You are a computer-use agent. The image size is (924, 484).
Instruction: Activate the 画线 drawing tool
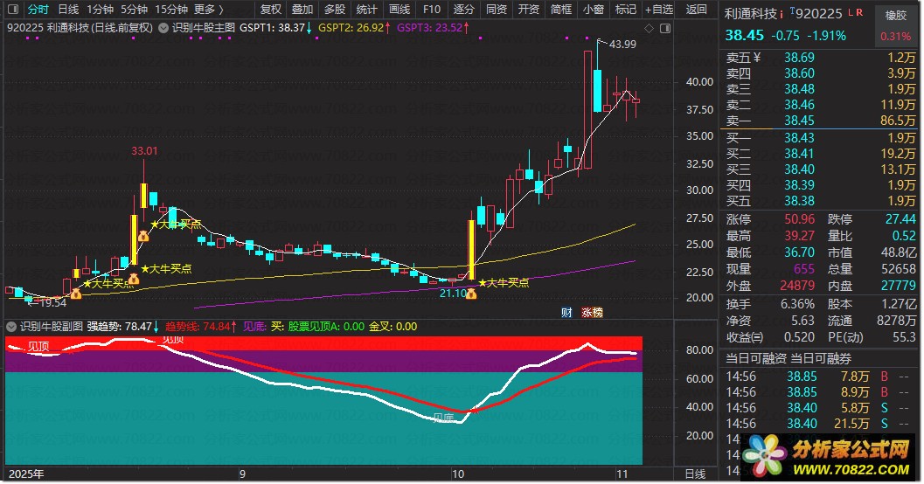click(399, 10)
